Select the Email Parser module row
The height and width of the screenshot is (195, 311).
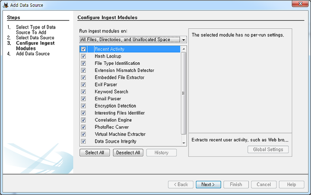coord(130,99)
